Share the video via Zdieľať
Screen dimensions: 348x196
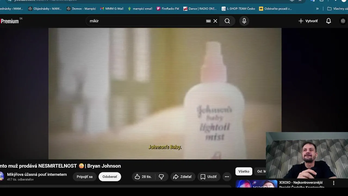(x=182, y=177)
